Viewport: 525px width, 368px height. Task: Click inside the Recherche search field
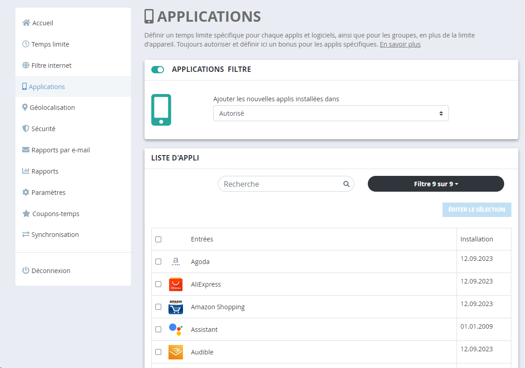tap(276, 184)
